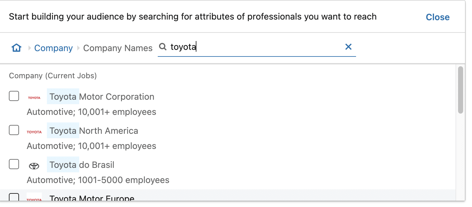Close the audience attribute search panel
The height and width of the screenshot is (207, 472).
tap(437, 17)
